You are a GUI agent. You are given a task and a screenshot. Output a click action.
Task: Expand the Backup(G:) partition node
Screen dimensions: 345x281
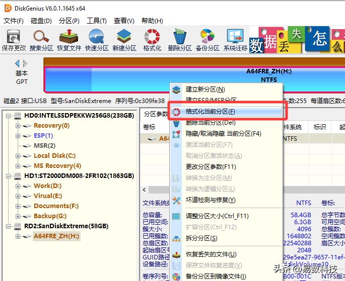pos(18,216)
